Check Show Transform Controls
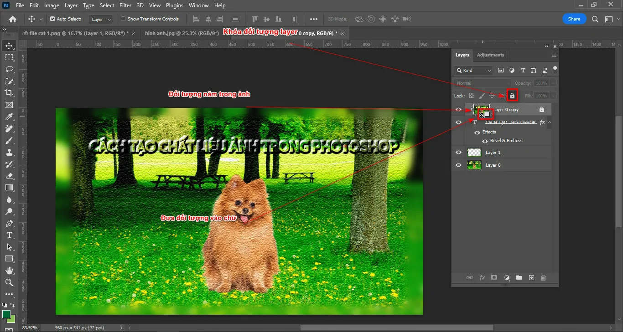The height and width of the screenshot is (332, 623). click(122, 19)
